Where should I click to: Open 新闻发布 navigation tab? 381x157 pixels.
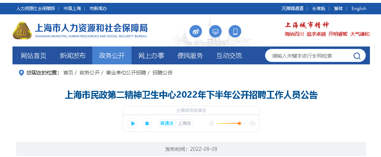73,56
